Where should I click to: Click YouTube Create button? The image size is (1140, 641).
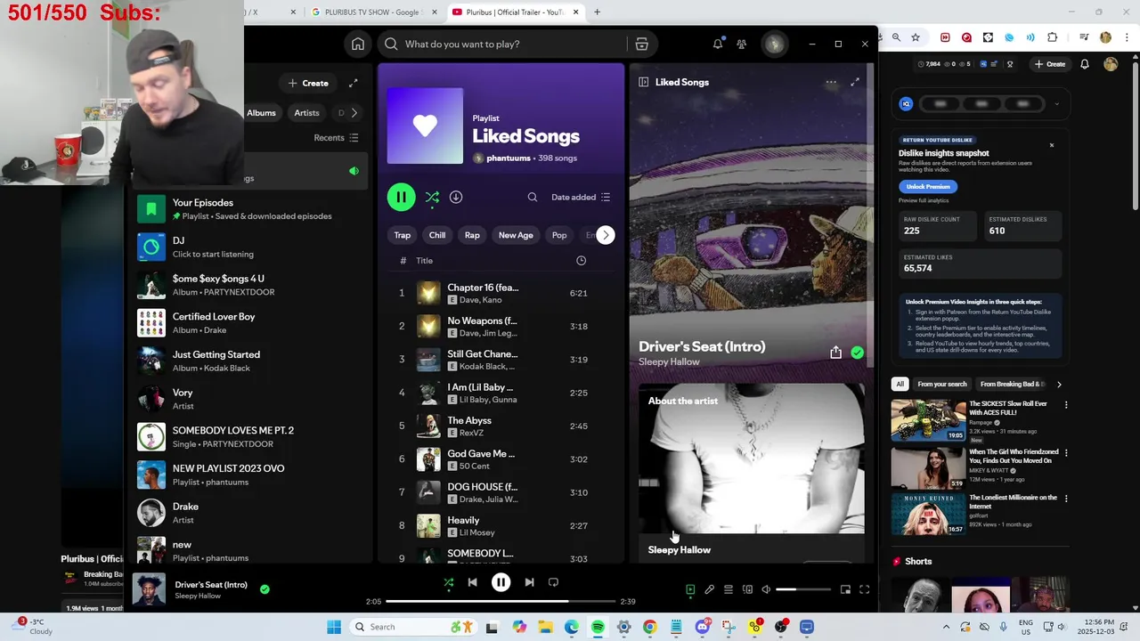tap(1050, 64)
